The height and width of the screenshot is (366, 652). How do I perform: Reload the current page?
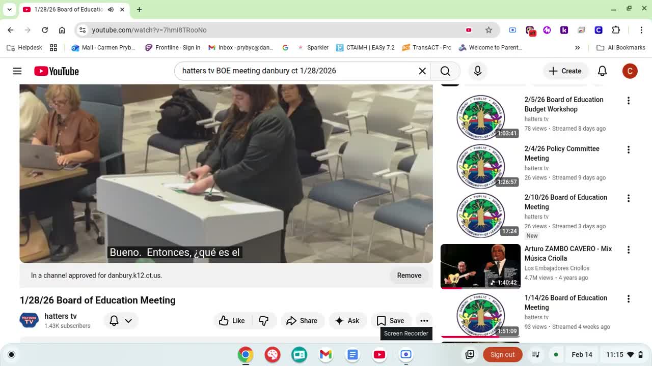(45, 30)
